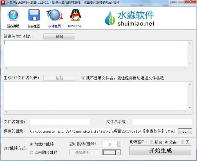Click inside the 欲跳转网址列表 text area
197x161 pixels.
point(96,53)
